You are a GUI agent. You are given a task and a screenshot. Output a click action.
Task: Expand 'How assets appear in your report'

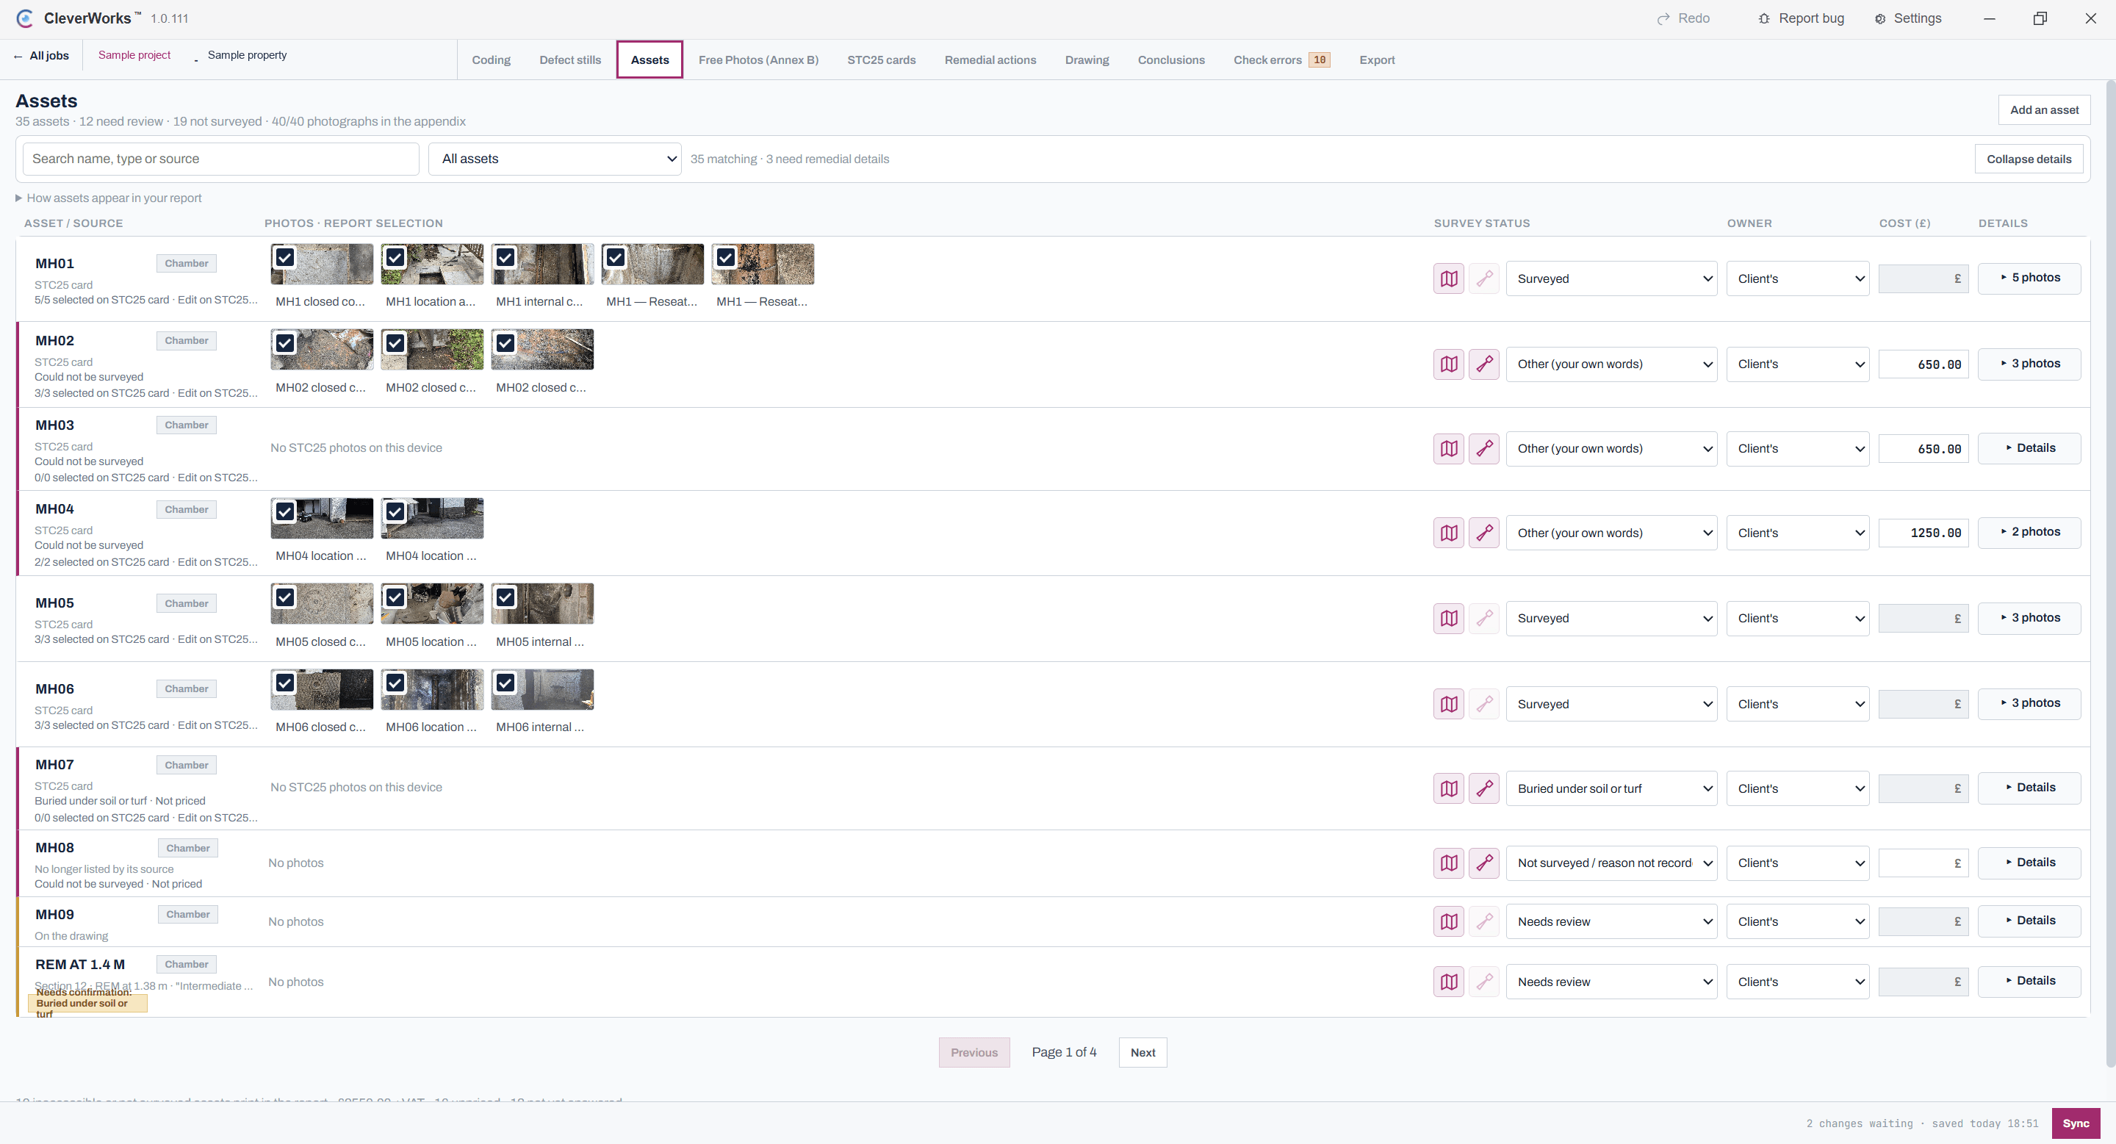point(109,198)
